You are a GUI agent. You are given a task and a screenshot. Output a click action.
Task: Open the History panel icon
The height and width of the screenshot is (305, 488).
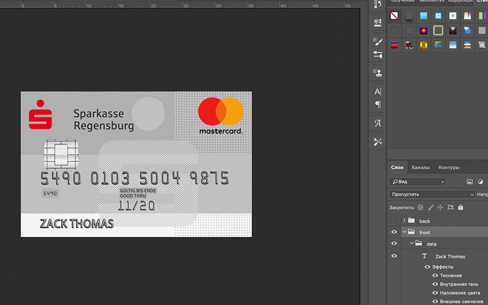[378, 4]
